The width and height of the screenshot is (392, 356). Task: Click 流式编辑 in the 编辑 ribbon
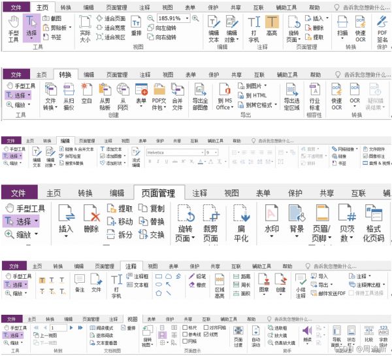tap(136, 157)
